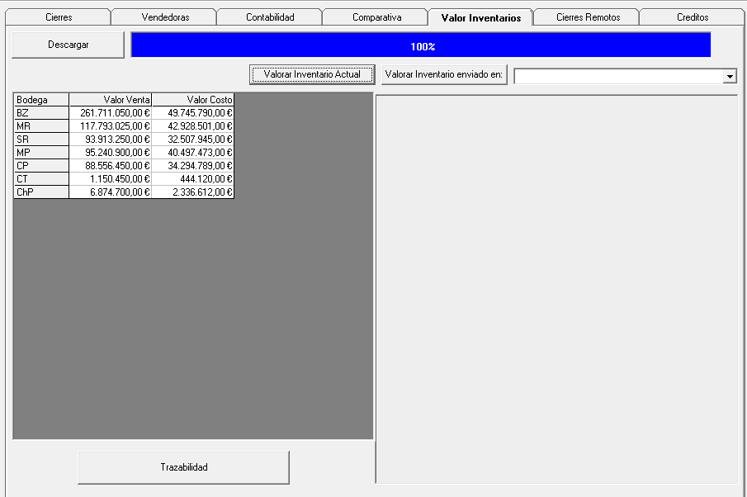The image size is (747, 497).
Task: Click the Bodega column header
Action: 41,99
